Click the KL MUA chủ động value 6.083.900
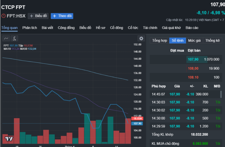 point(200,144)
